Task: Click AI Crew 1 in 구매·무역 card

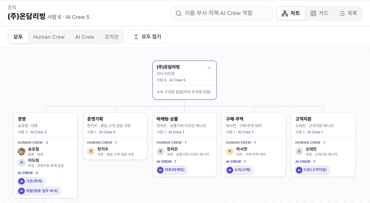Action: [246, 132]
